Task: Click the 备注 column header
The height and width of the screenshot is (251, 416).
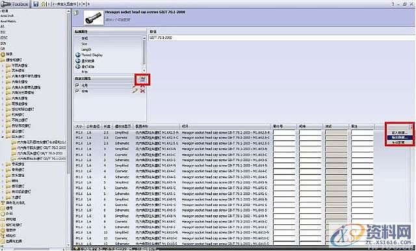Action: click(x=362, y=127)
